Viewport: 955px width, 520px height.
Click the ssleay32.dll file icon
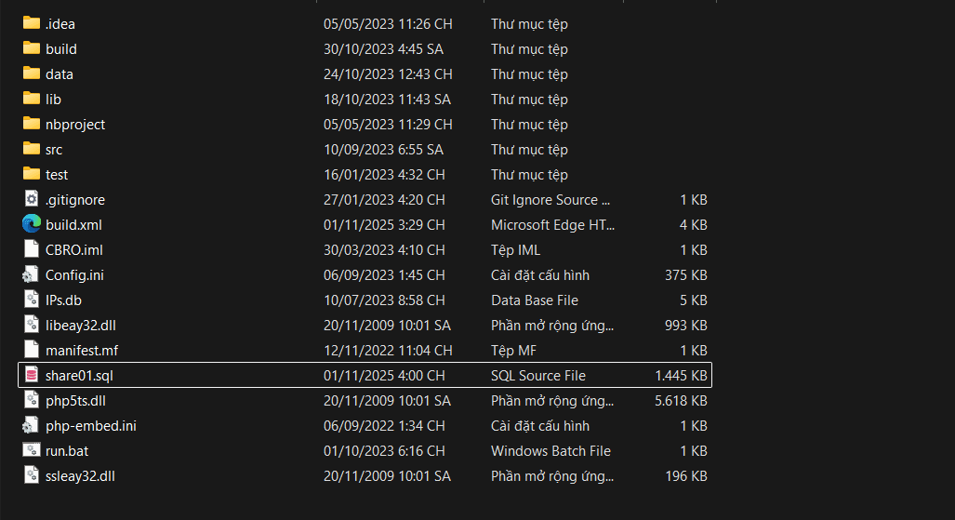31,475
